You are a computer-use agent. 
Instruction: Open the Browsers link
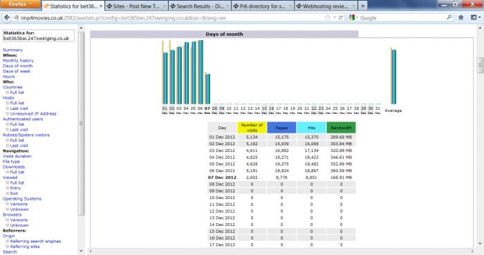click(12, 215)
